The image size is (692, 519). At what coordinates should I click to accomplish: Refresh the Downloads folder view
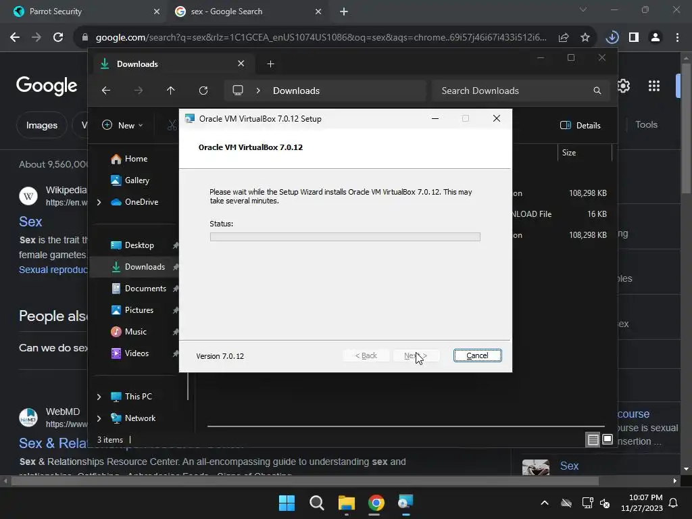click(x=203, y=91)
